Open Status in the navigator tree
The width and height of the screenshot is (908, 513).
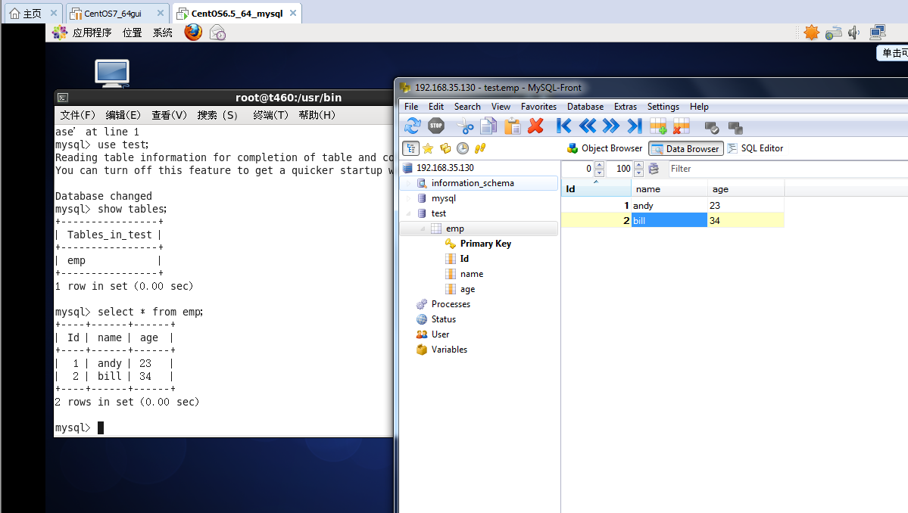[443, 319]
